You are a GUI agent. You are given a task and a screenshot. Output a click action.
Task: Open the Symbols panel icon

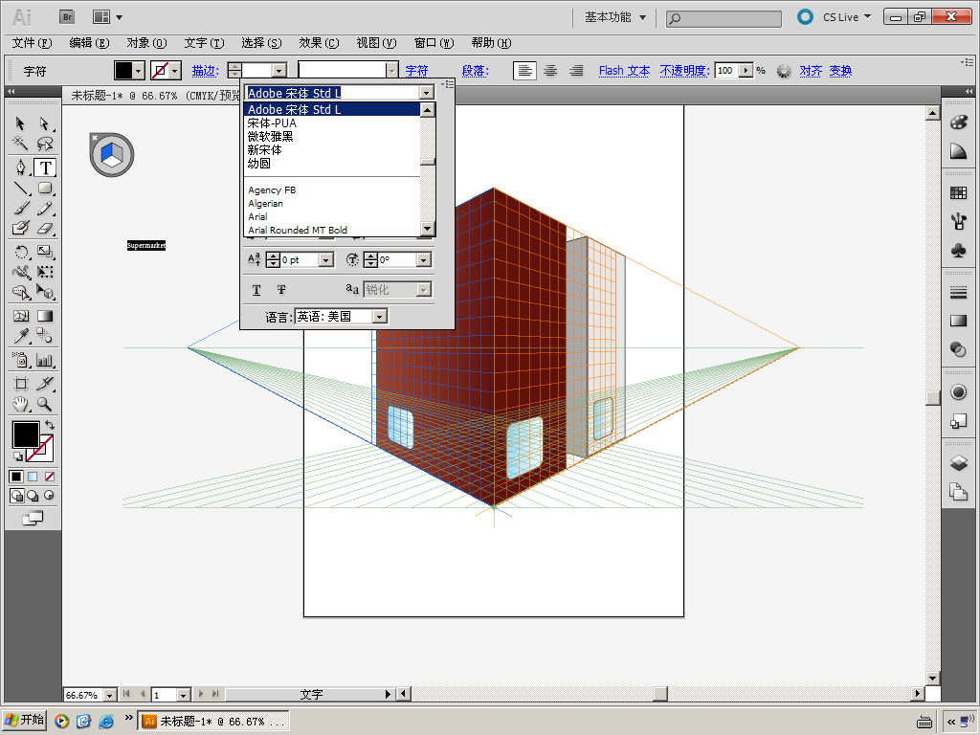point(958,249)
